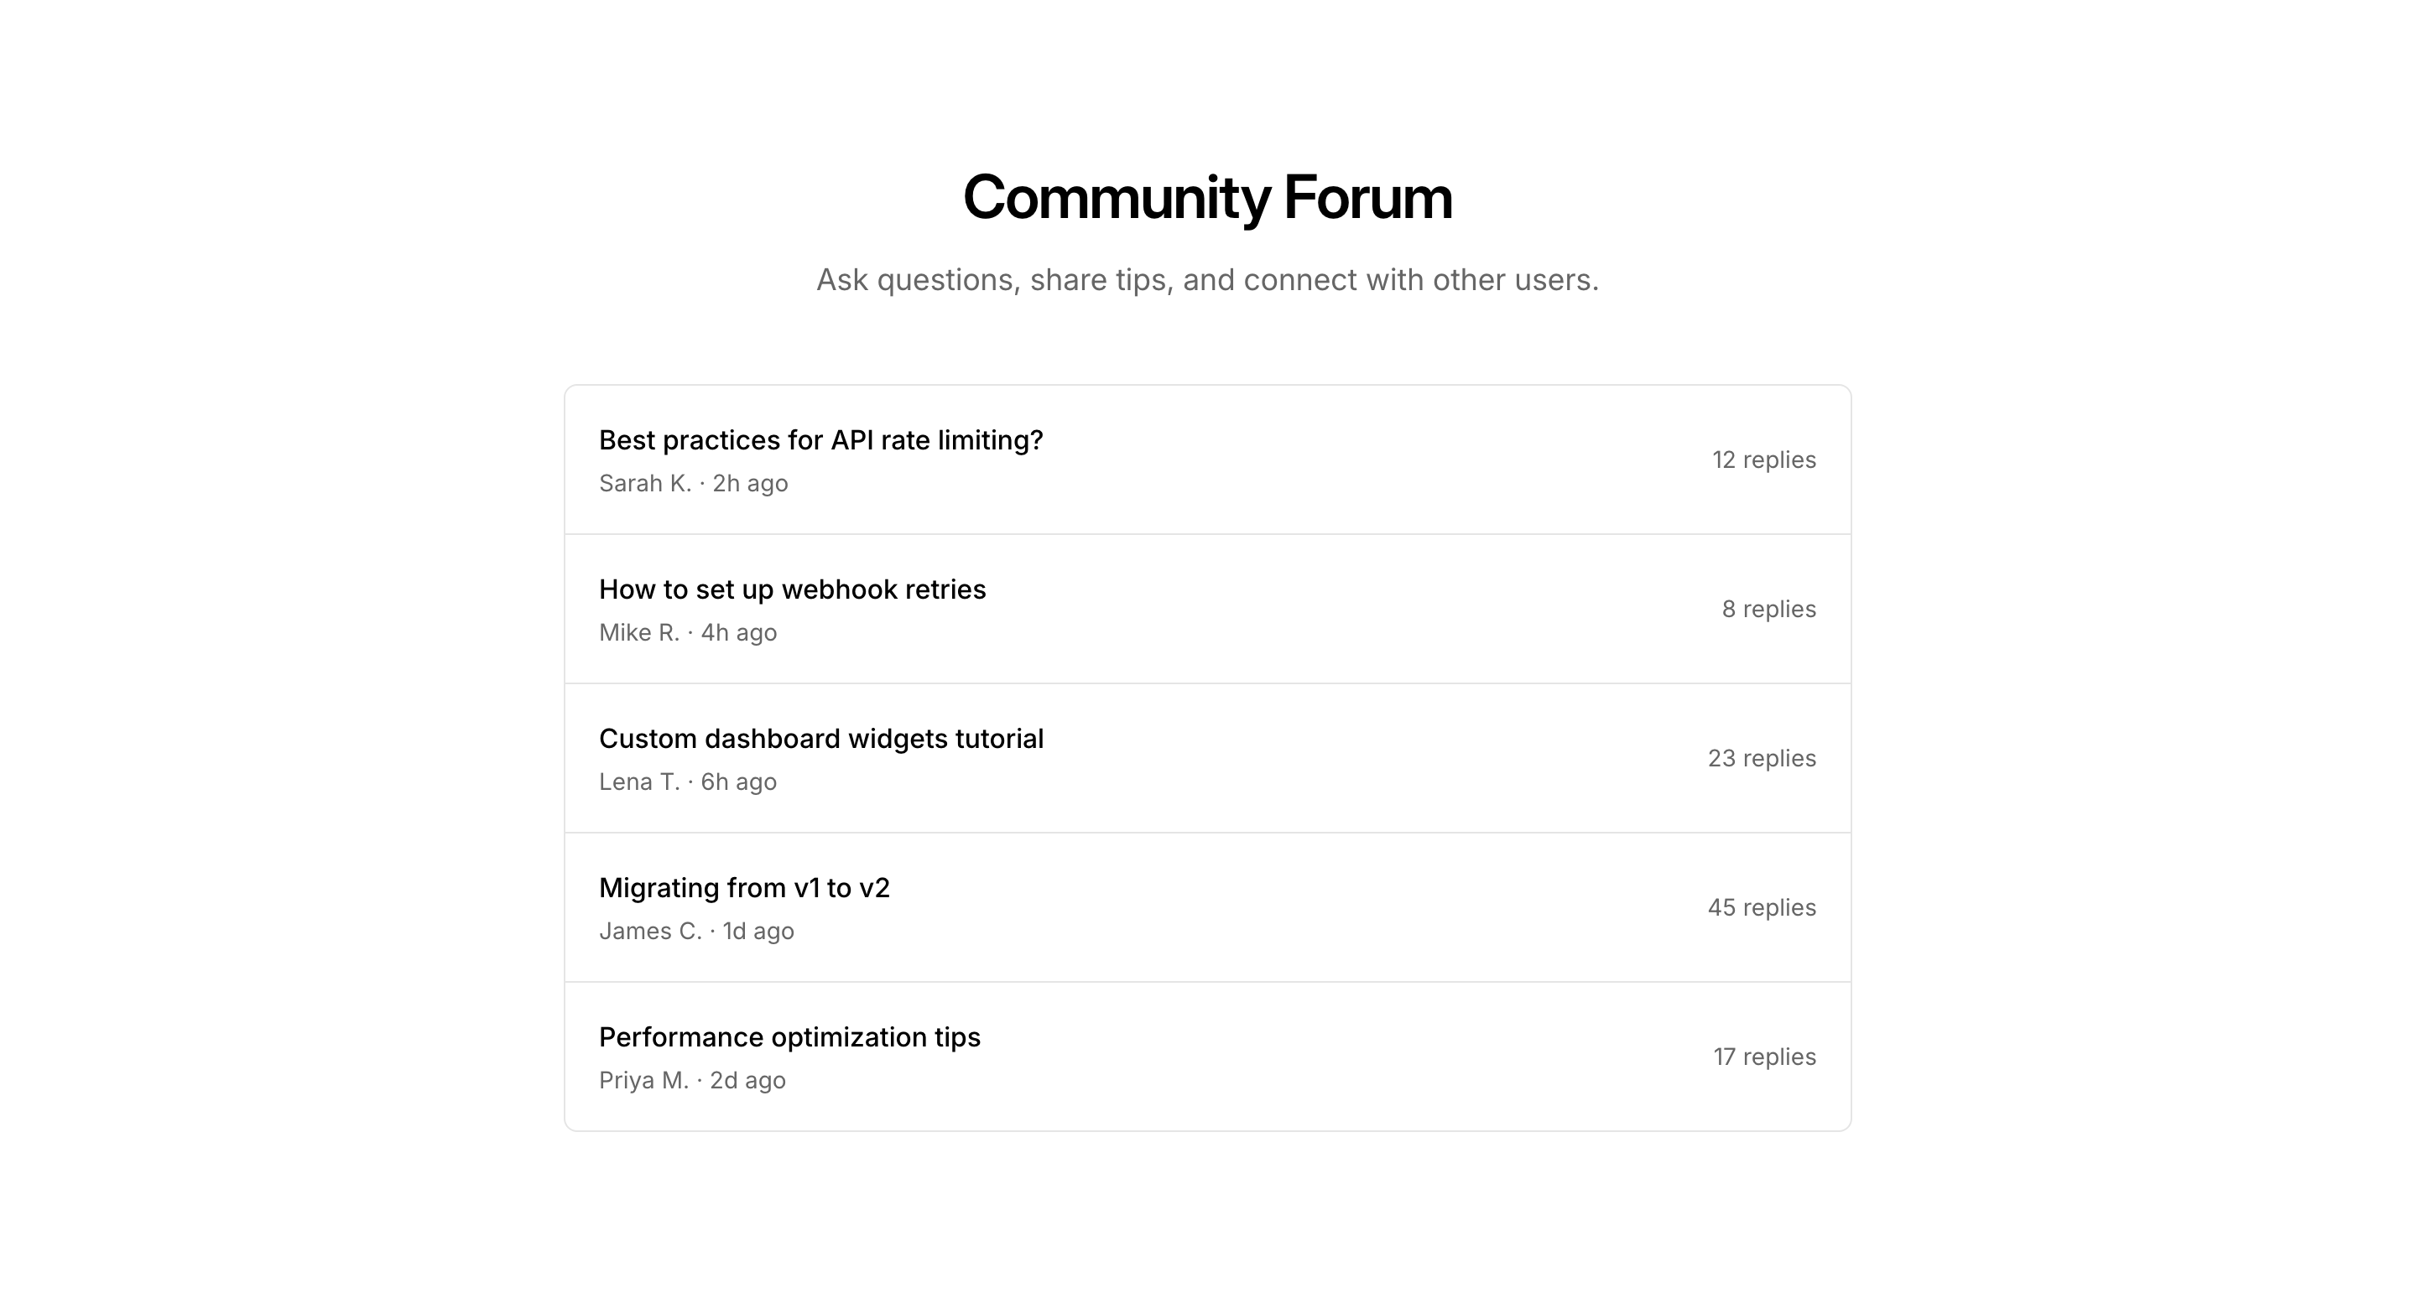Click author name Sarah K.
2416x1293 pixels.
click(x=645, y=484)
